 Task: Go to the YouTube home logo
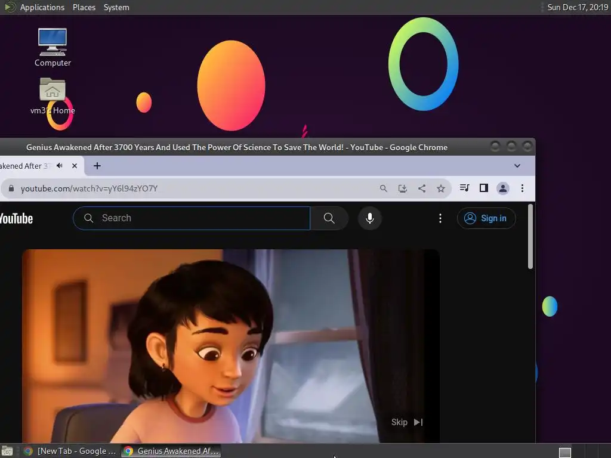(16, 218)
